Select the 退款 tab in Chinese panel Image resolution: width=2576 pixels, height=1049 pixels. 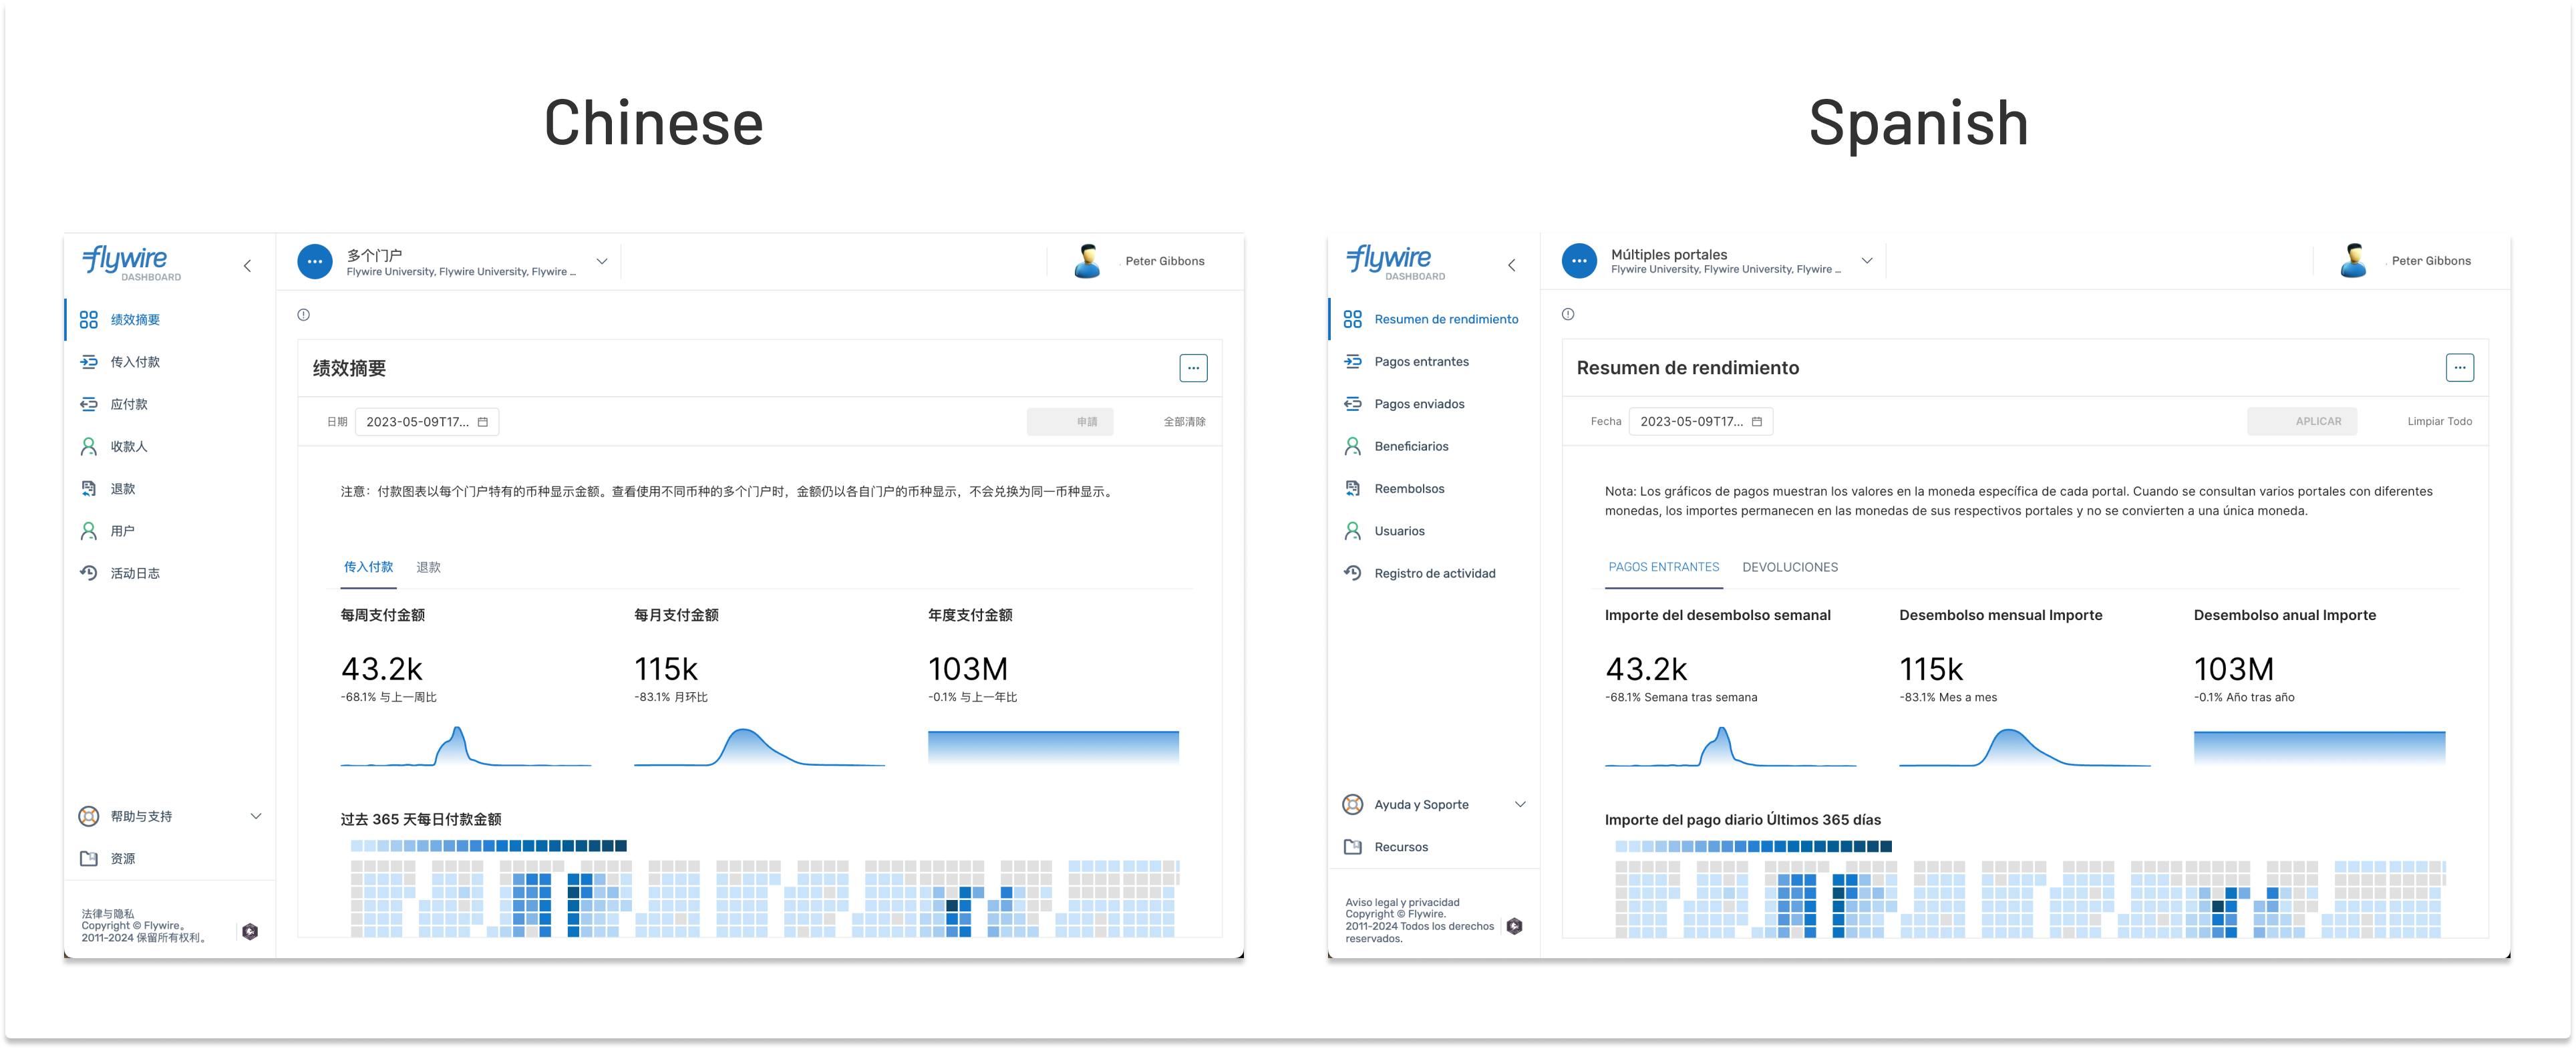(428, 567)
